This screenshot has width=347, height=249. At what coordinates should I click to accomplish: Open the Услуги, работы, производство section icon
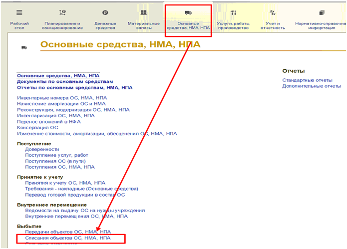(234, 12)
